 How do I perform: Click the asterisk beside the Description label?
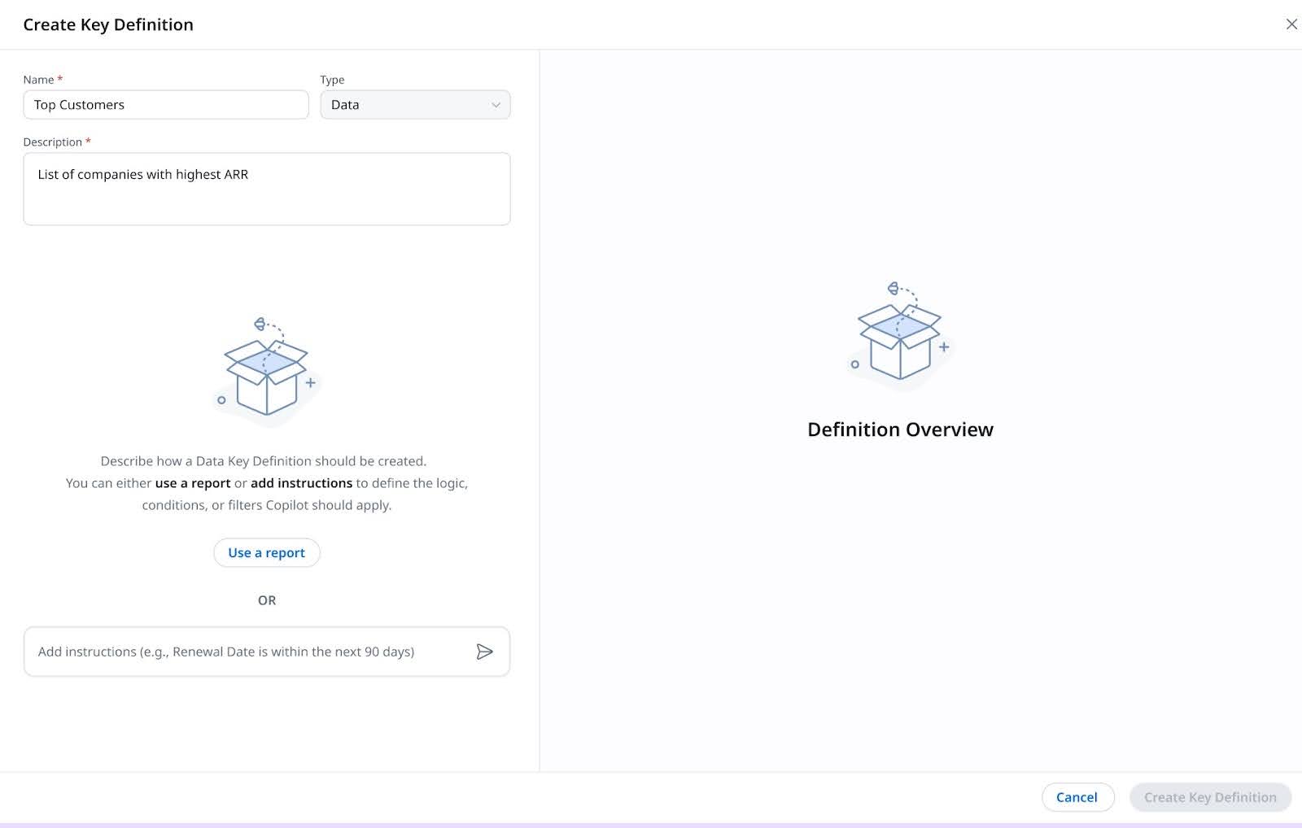[x=87, y=141]
